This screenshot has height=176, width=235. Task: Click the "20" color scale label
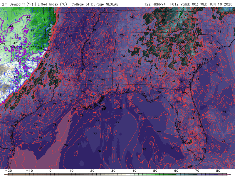pos(92,171)
